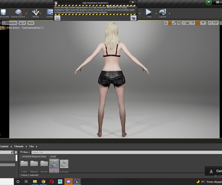This screenshot has height=185, width=222.
Task: Open the Content browser toolbar icon
Action: pyautogui.click(x=50, y=12)
